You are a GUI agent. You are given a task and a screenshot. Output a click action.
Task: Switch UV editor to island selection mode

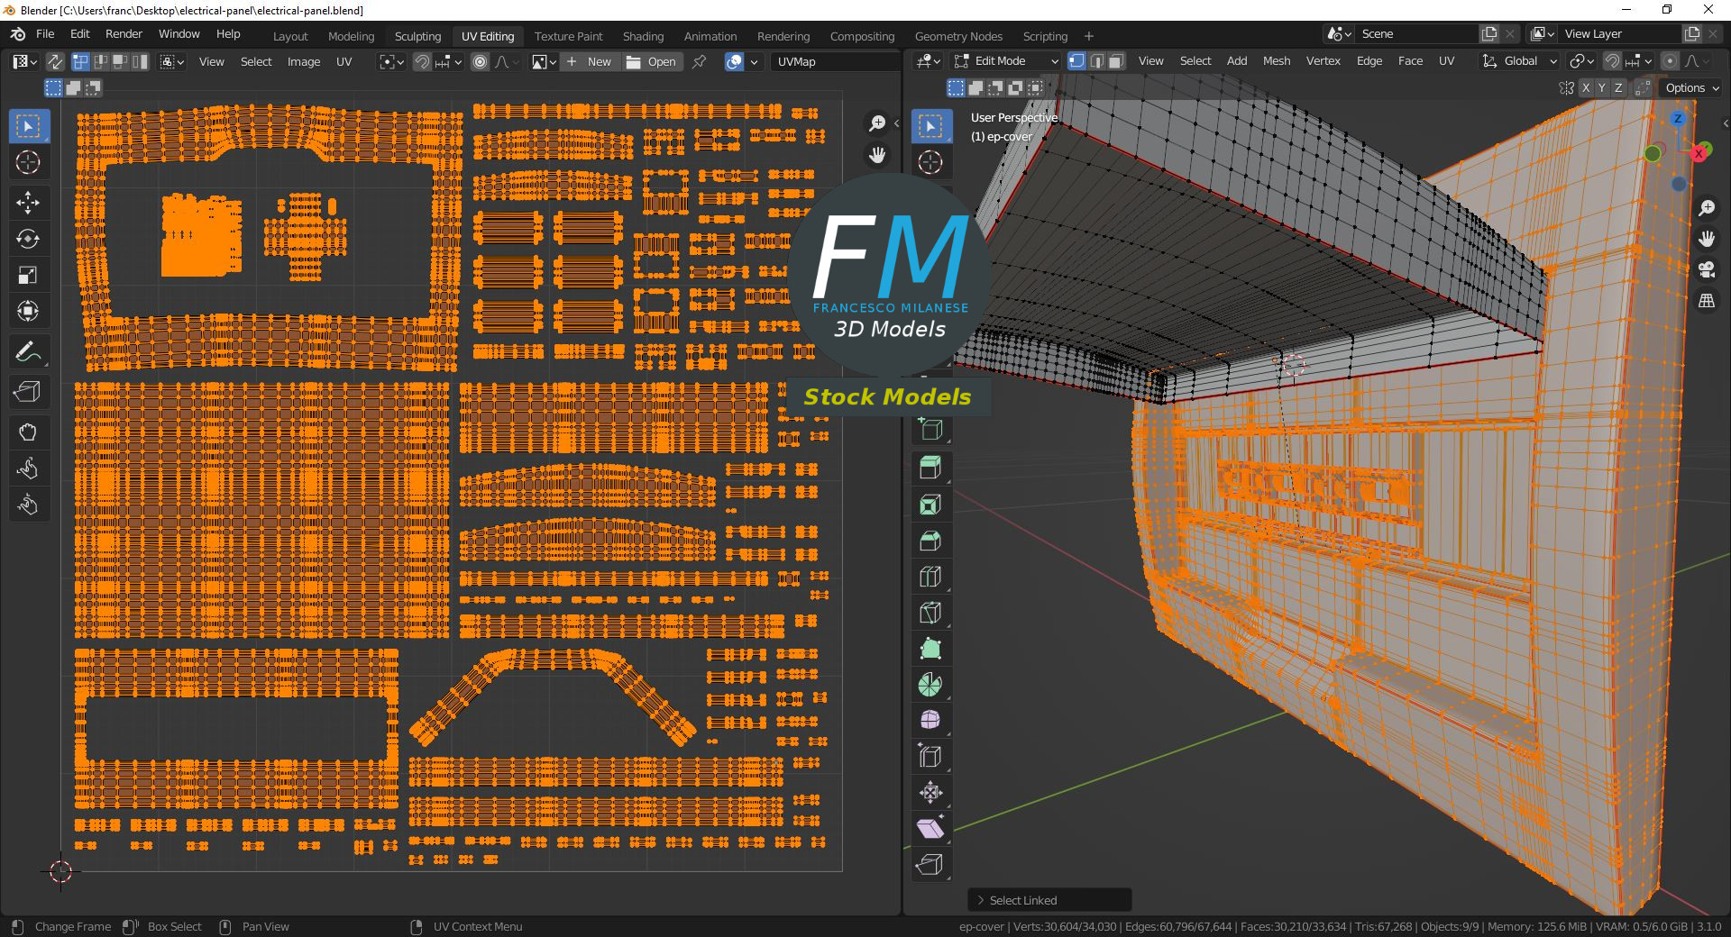141,61
